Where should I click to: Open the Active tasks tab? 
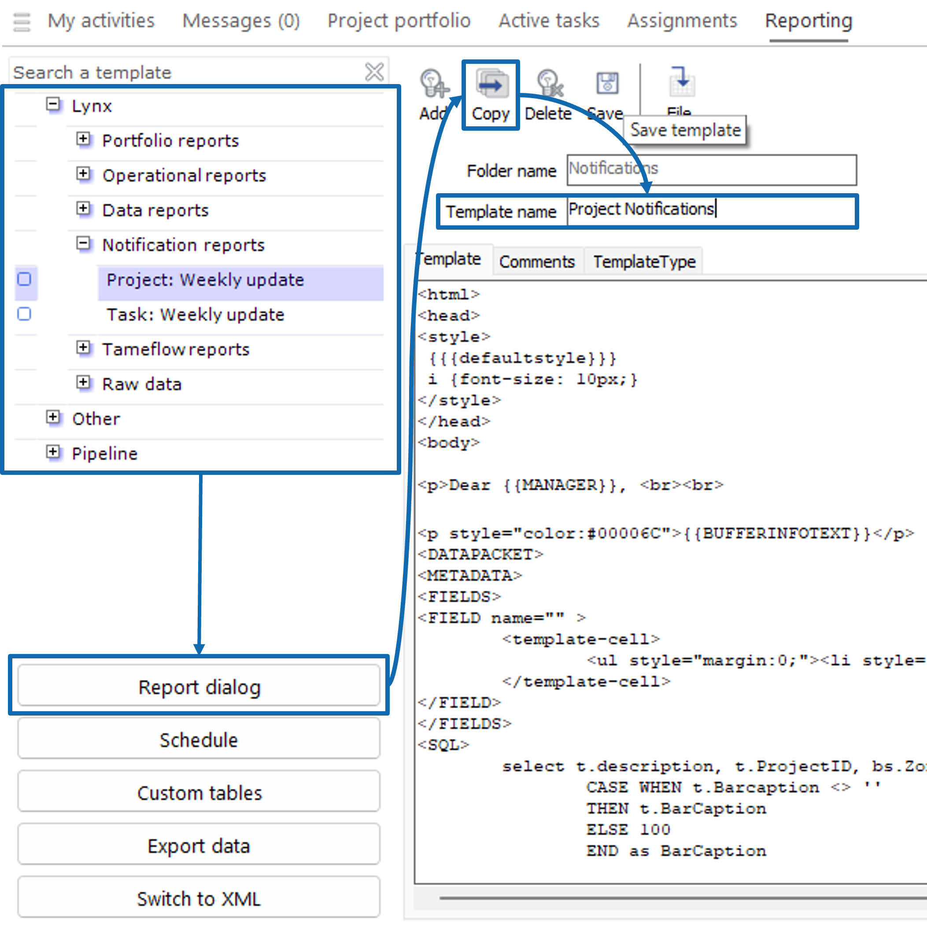pyautogui.click(x=549, y=21)
